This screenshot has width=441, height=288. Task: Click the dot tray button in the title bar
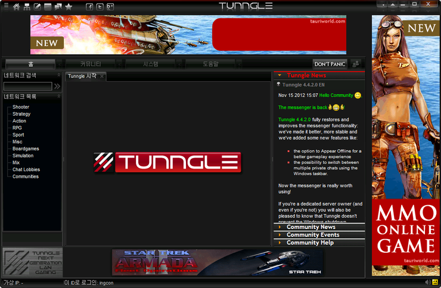pyautogui.click(x=383, y=4)
